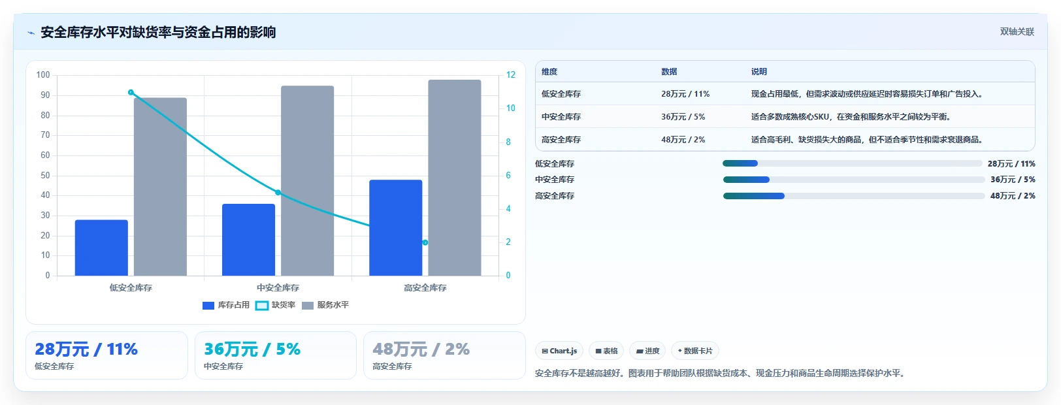
Task: Click the description starting 现金占用最低
Action: (x=869, y=94)
